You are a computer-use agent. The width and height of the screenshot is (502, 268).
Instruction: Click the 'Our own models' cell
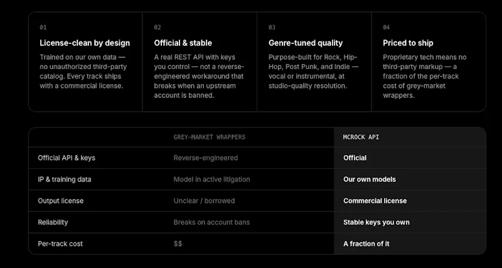[370, 180]
